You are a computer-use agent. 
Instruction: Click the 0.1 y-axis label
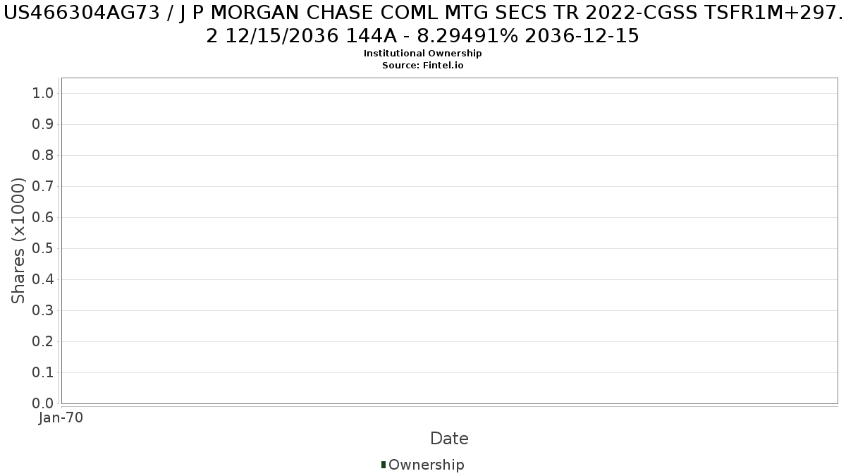pyautogui.click(x=43, y=373)
